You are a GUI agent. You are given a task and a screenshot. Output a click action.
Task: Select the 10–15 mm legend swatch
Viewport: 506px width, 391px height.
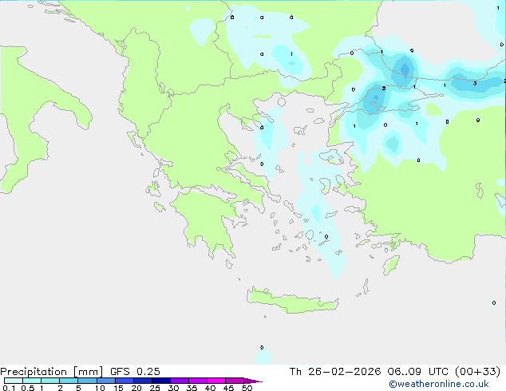[105, 381]
